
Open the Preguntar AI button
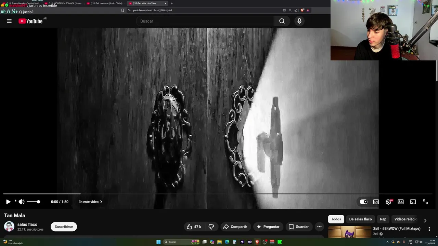pos(268,227)
